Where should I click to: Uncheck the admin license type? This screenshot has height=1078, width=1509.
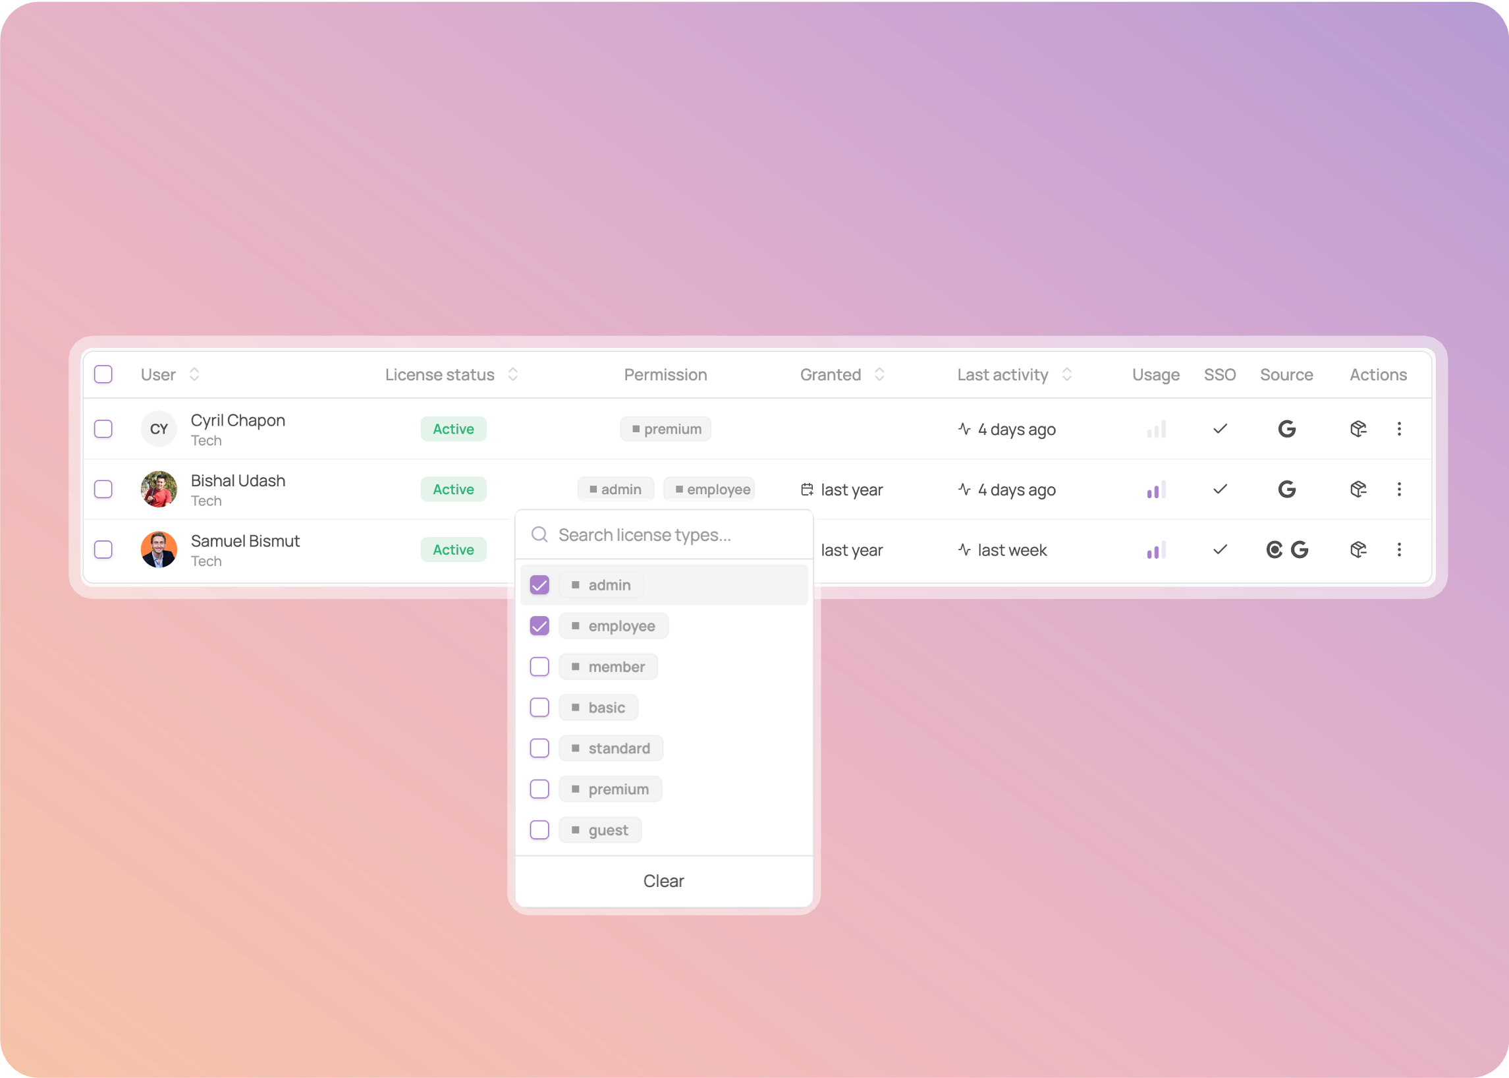pyautogui.click(x=539, y=585)
